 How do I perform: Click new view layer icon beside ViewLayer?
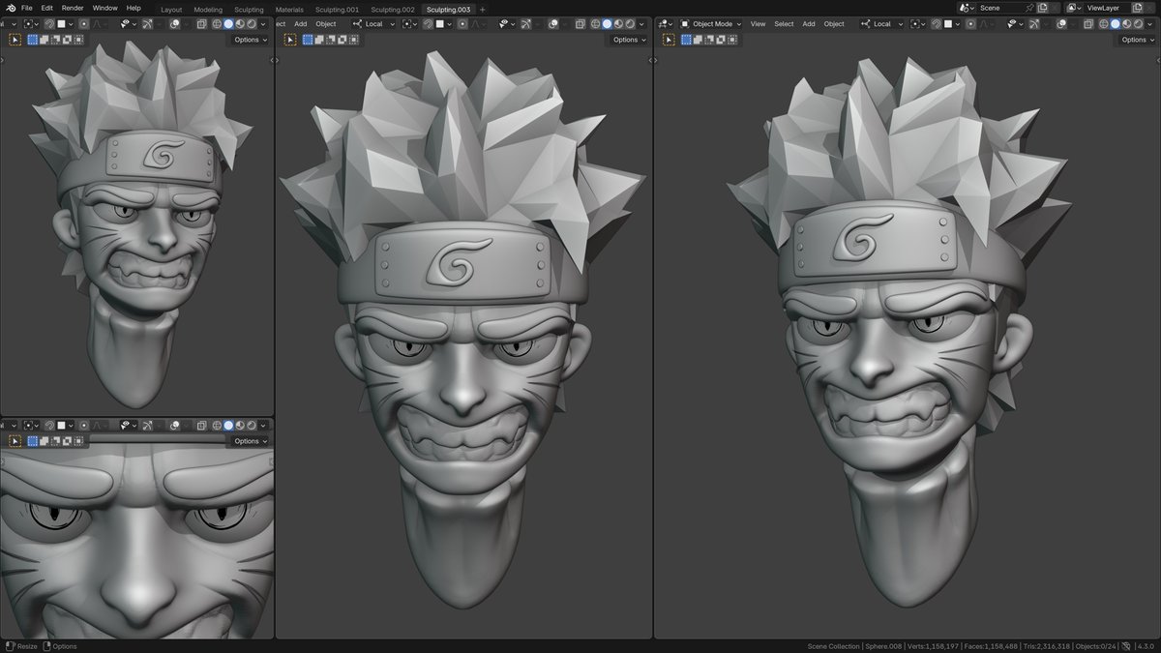[1136, 8]
